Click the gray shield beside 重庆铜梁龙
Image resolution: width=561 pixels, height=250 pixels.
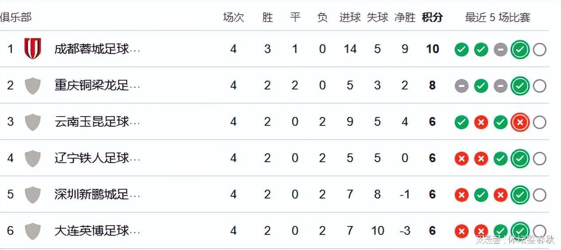tap(33, 85)
